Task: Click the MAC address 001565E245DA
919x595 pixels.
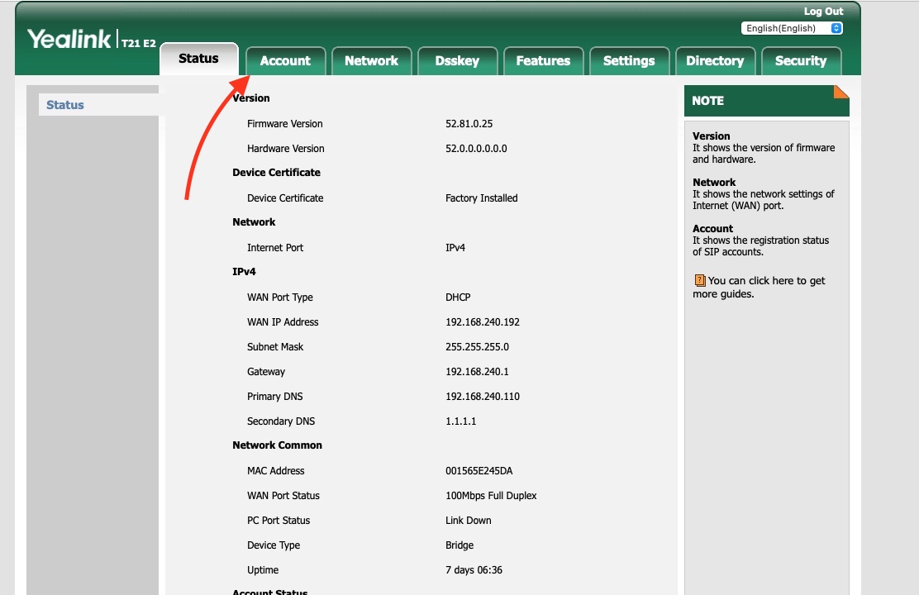Action: click(x=479, y=471)
